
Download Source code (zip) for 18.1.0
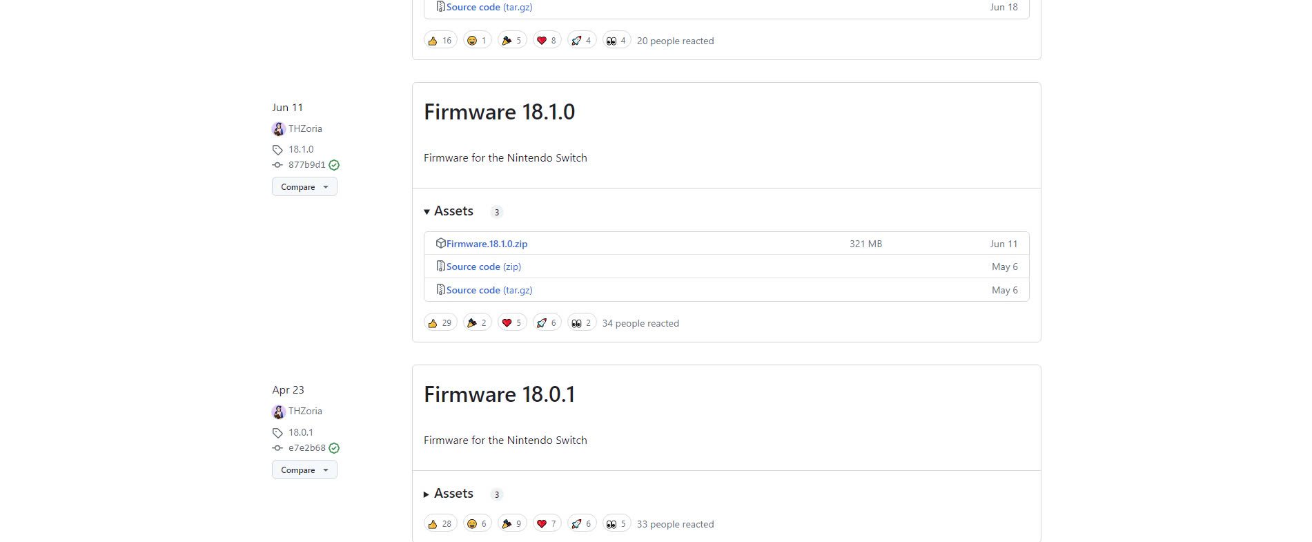tap(483, 267)
